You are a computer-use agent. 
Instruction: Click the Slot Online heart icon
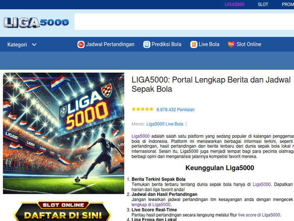coord(232,44)
